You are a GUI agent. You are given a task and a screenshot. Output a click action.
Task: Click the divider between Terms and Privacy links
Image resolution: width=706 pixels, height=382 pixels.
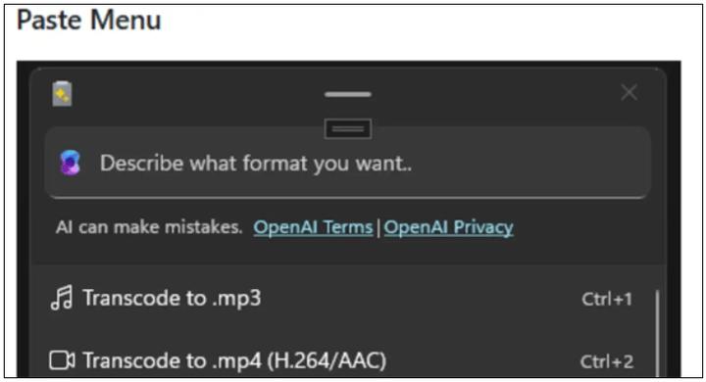point(378,227)
